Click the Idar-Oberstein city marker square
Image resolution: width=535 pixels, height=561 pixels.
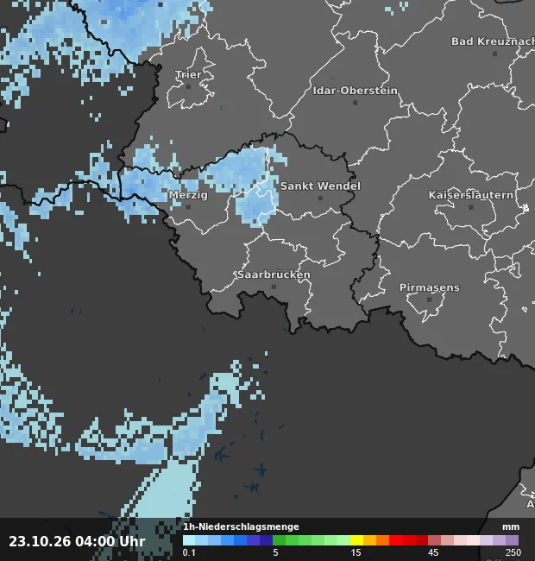pos(356,103)
